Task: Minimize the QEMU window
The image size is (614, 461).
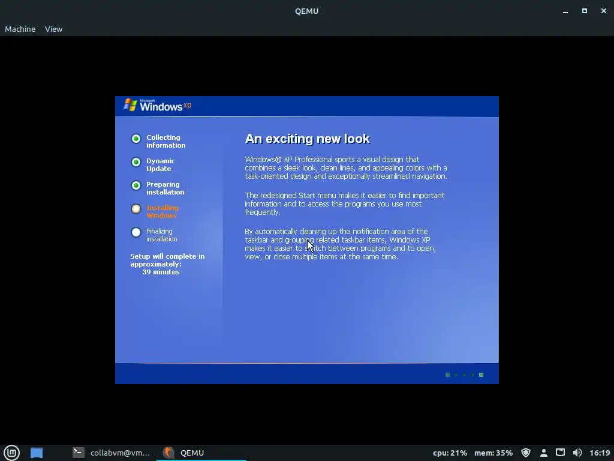Action: 565,11
